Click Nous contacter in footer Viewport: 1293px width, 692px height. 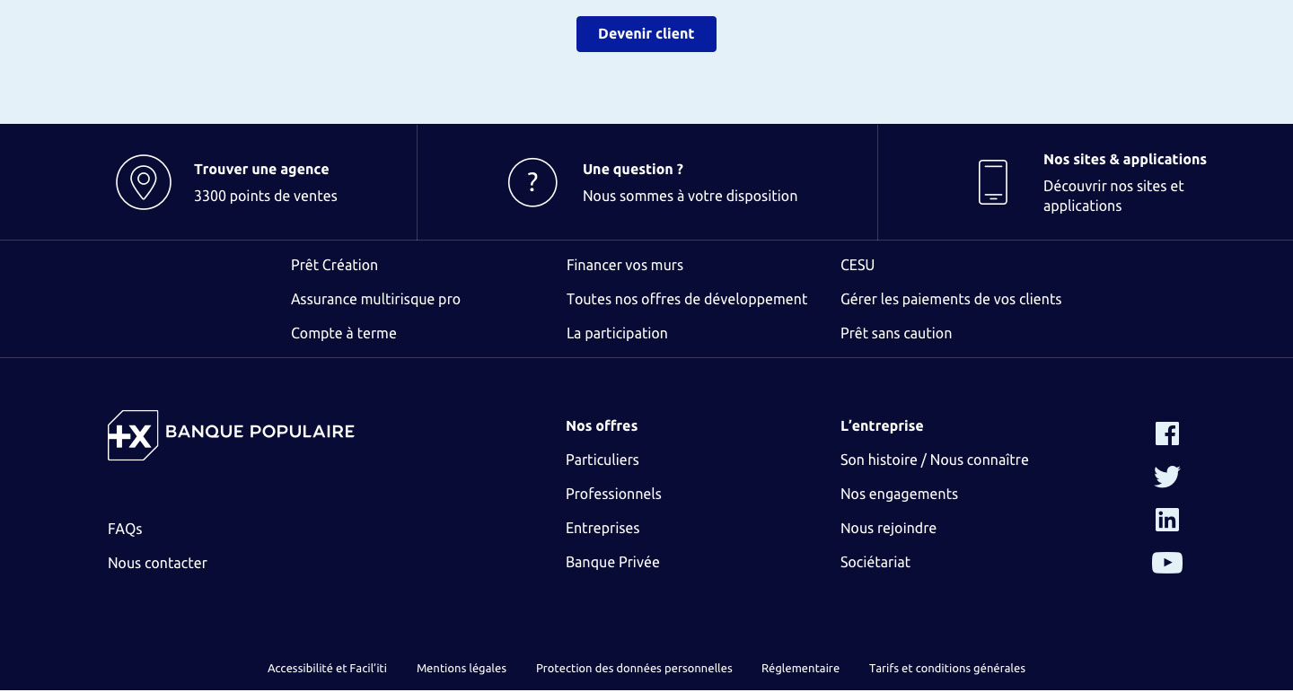pyautogui.click(x=157, y=564)
